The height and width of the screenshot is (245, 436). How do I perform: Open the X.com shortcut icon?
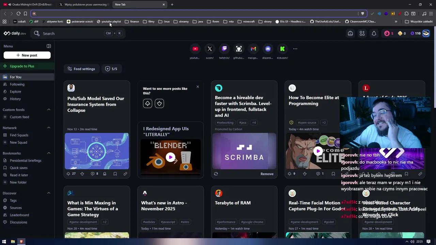(x=210, y=49)
